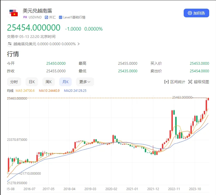Image resolution: width=216 pixels, height=195 pixels.
Task: Switch to the 日K chart tab
Action: pos(32,82)
